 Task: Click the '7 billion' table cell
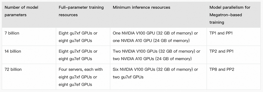point(29,37)
